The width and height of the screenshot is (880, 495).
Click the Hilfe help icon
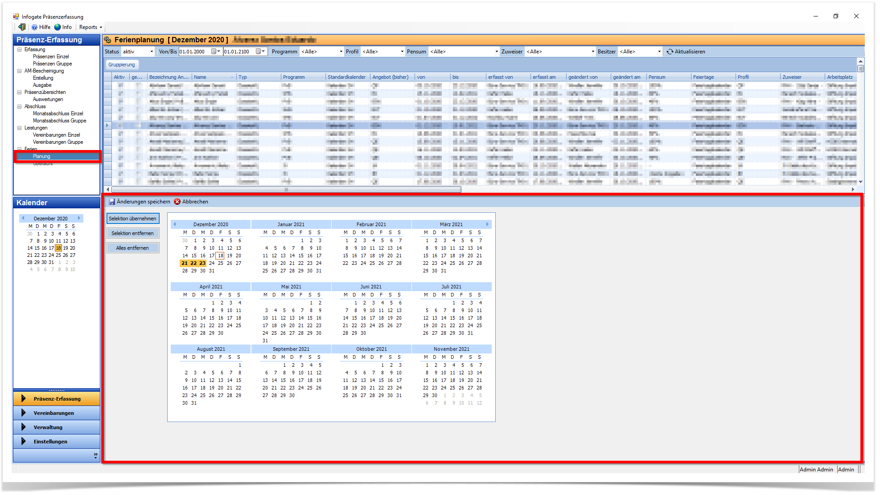[x=34, y=27]
